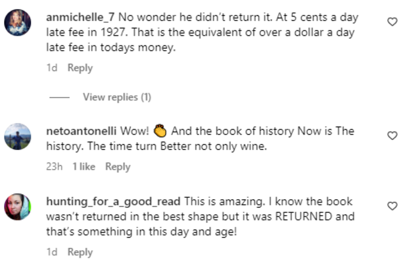Expand View replies (1) under anmichelle_7
This screenshot has width=405, height=263.
(116, 97)
